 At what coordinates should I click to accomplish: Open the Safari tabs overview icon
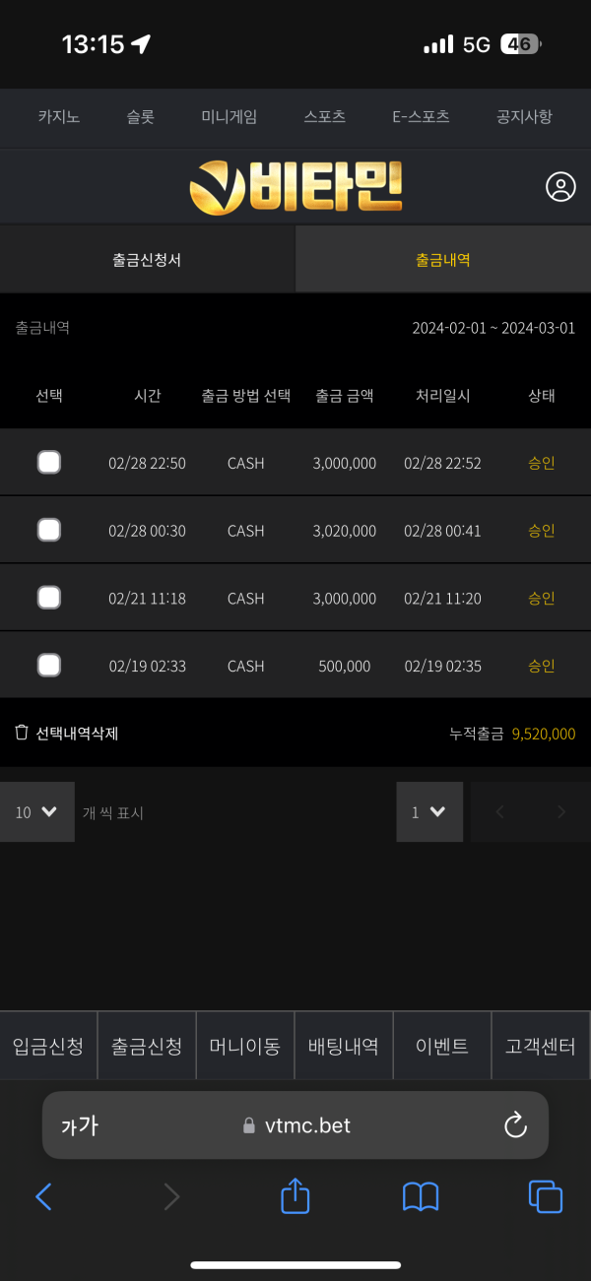pos(546,1196)
